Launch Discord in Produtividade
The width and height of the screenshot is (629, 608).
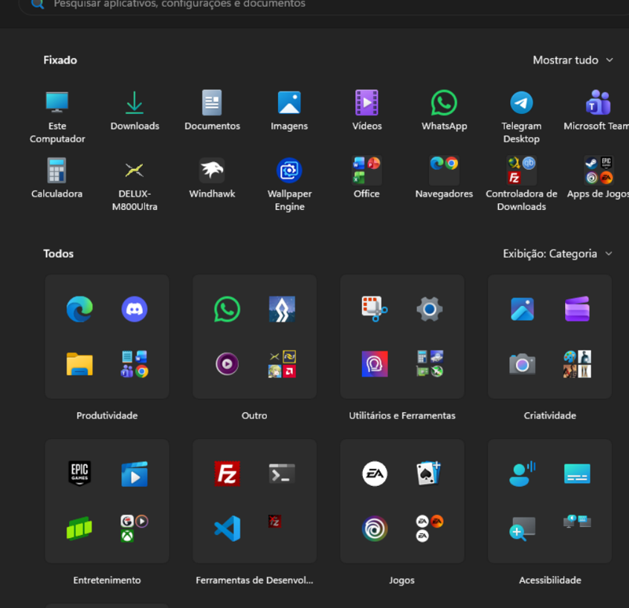135,310
